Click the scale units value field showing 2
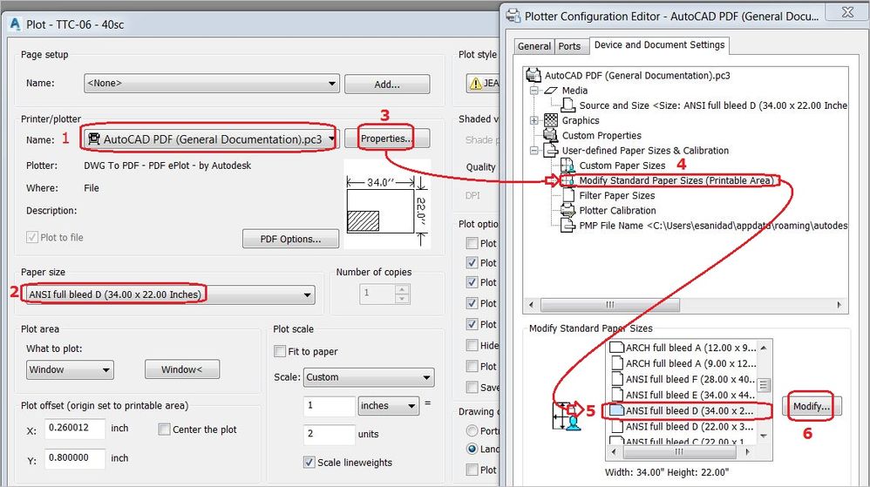The height and width of the screenshot is (487, 870). pos(329,434)
